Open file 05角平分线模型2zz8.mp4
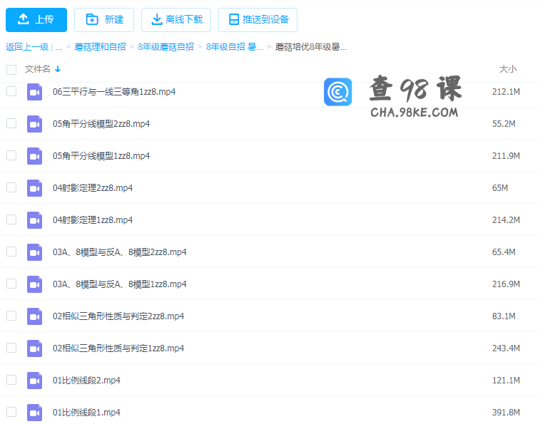The width and height of the screenshot is (540, 424). [x=101, y=124]
